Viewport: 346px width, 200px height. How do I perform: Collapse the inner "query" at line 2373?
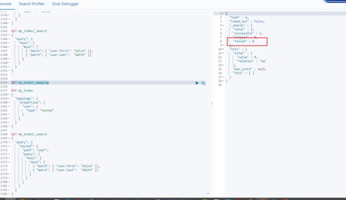(x=9, y=154)
